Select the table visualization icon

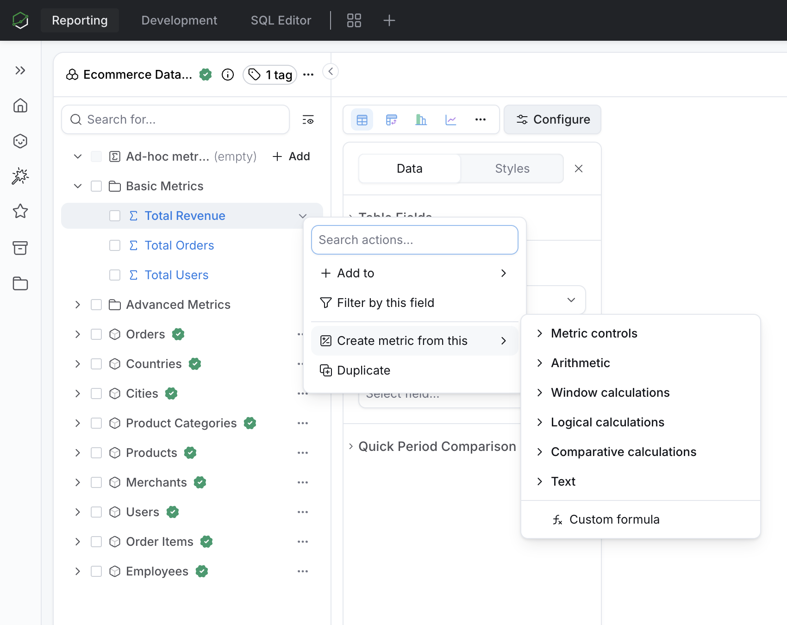362,120
